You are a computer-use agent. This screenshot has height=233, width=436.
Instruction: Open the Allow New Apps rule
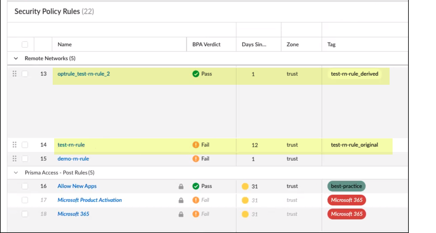77,186
